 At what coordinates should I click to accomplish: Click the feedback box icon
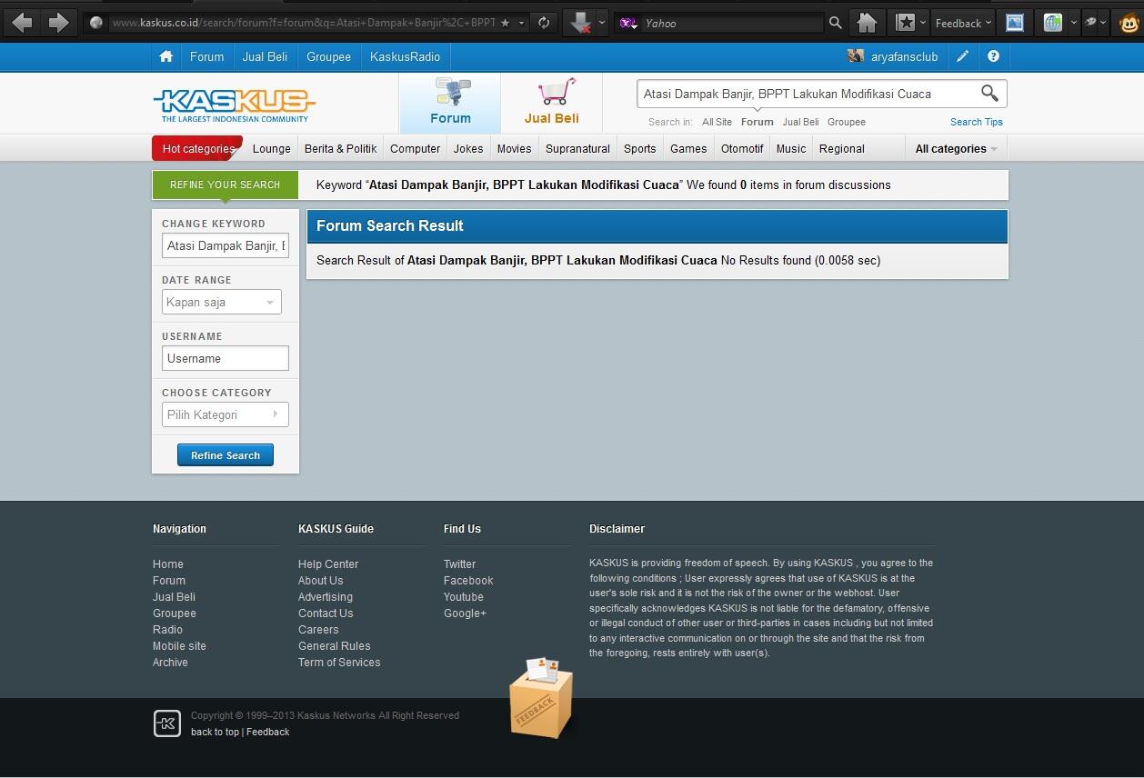click(542, 698)
